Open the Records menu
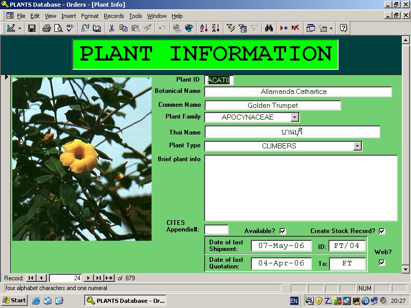Viewport: 411px width, 308px height. click(x=114, y=16)
